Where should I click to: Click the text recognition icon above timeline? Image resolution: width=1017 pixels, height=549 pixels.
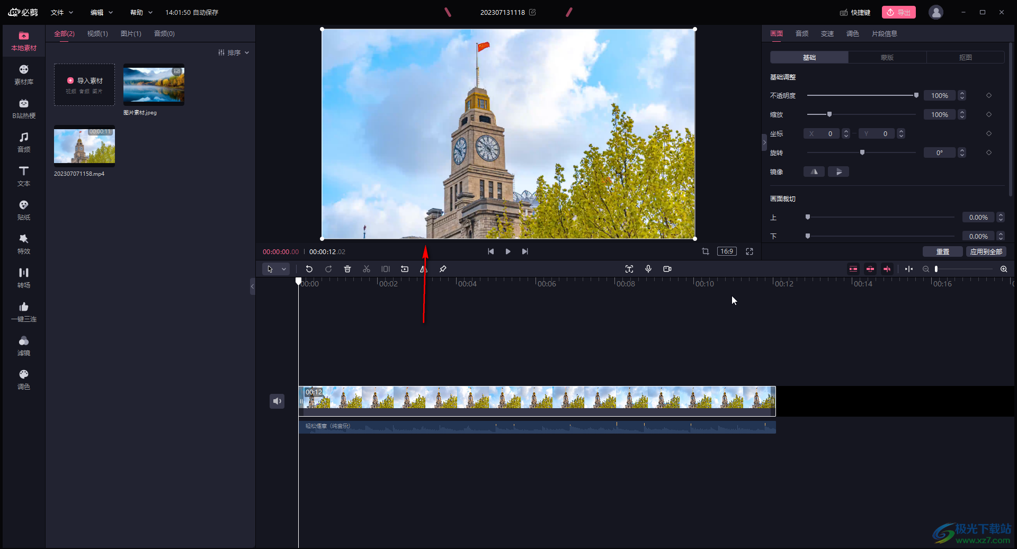click(x=629, y=269)
